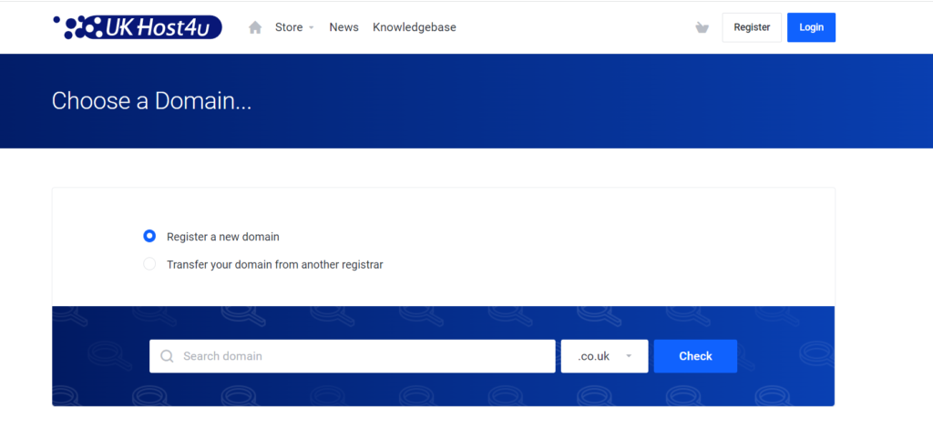Open the Knowledgebase page
Viewport: 933px width, 429px height.
coord(415,27)
